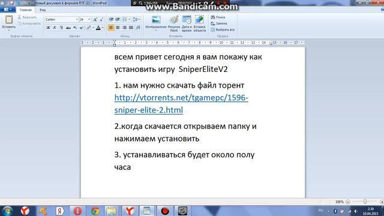This screenshot has width=384, height=216.
Task: Switch to the Главная ribbon tab
Action: [25, 10]
